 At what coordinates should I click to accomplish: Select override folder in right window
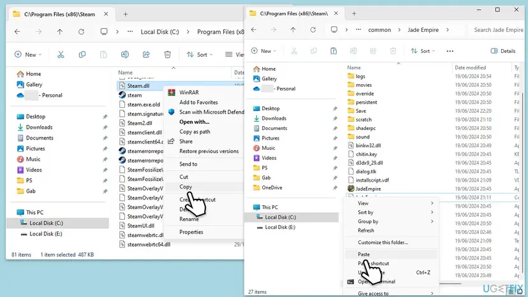click(x=365, y=94)
